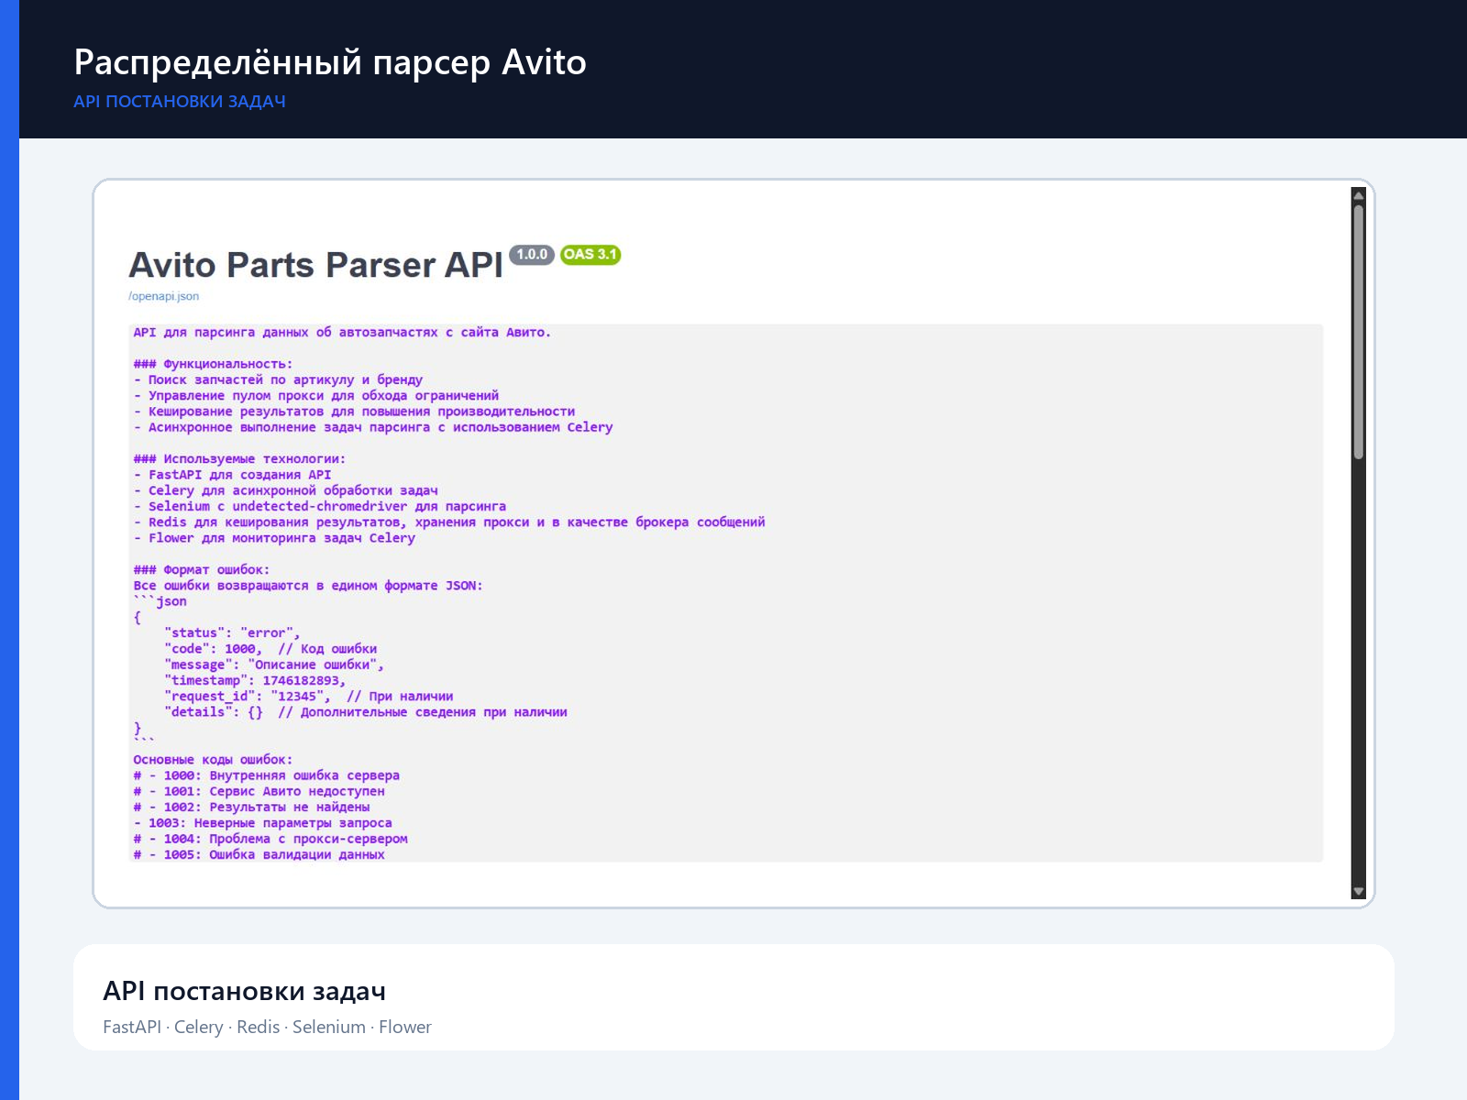Click the '"code": 1000, // Код ошибки' line
This screenshot has width=1467, height=1100.
[x=270, y=649]
